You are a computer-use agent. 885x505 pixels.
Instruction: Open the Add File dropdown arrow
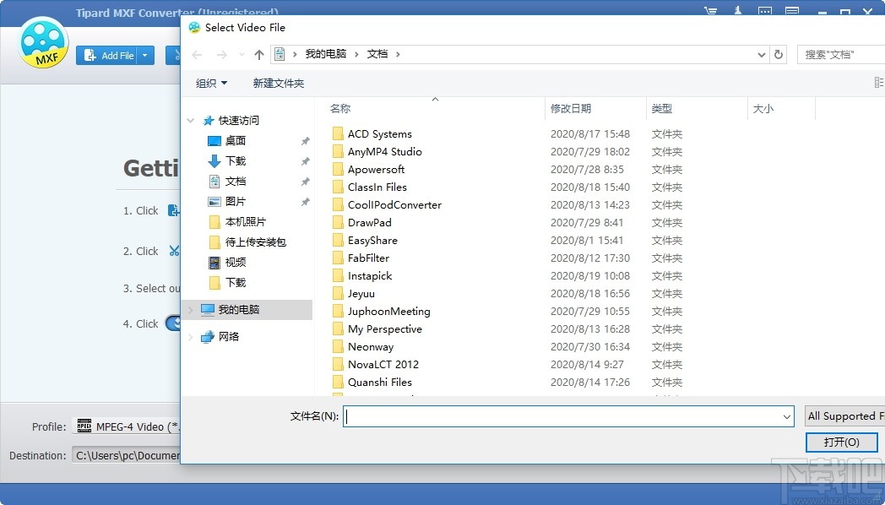pos(145,55)
